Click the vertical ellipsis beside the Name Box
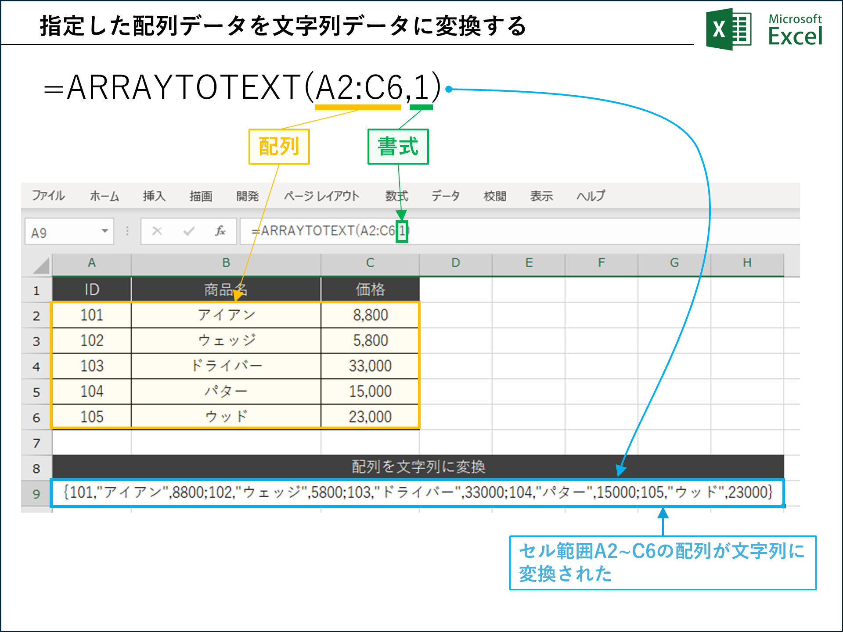The height and width of the screenshot is (632, 843). (126, 231)
